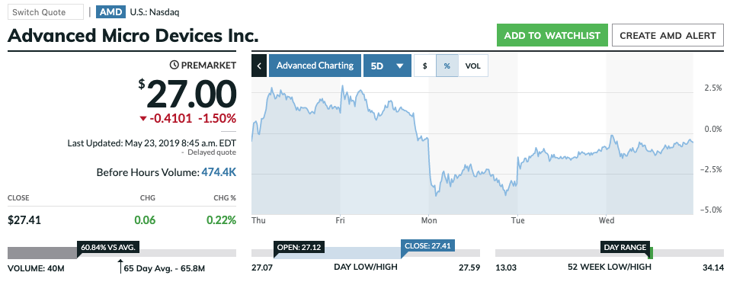Screen dimensions: 730x282
Task: Click the Before Hours Volume 474.4K value
Action: tap(219, 173)
